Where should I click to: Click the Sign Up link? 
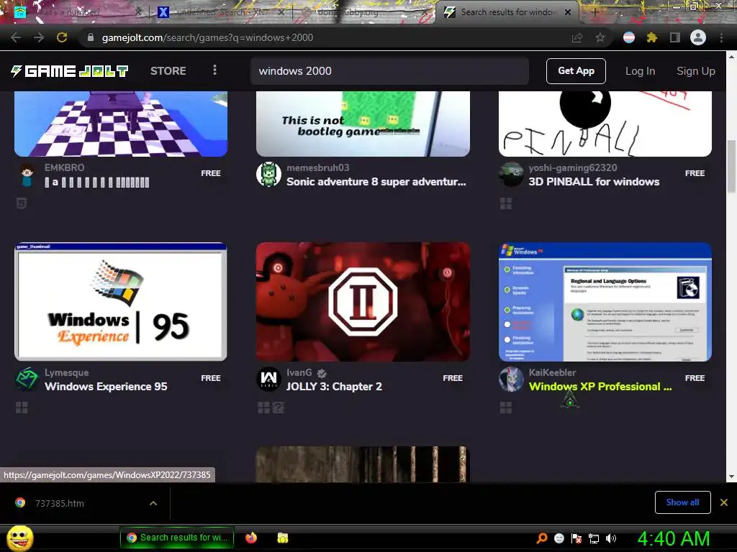[x=696, y=71]
